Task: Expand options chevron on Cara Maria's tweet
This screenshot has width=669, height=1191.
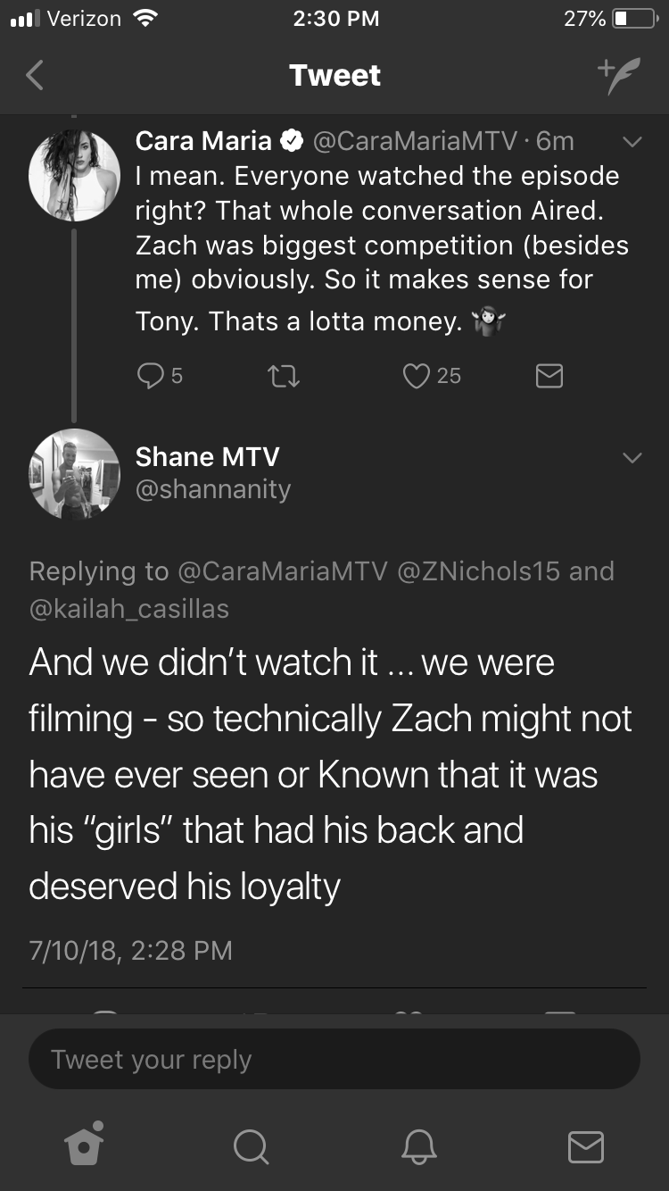Action: [631, 142]
